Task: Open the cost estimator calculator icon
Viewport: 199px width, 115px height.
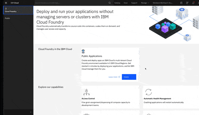Action: point(181,3)
